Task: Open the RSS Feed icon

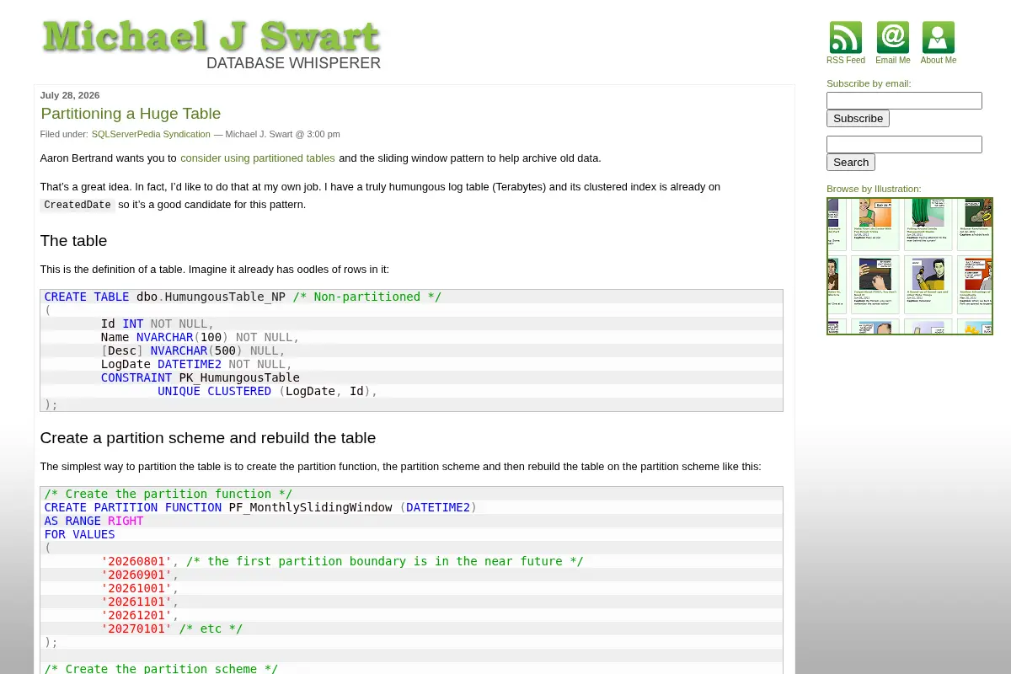Action: (846, 38)
